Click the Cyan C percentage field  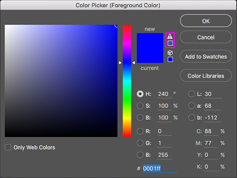[x=211, y=131]
